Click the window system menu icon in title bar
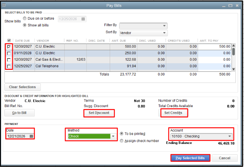244x167 pixels. coord(4,5)
